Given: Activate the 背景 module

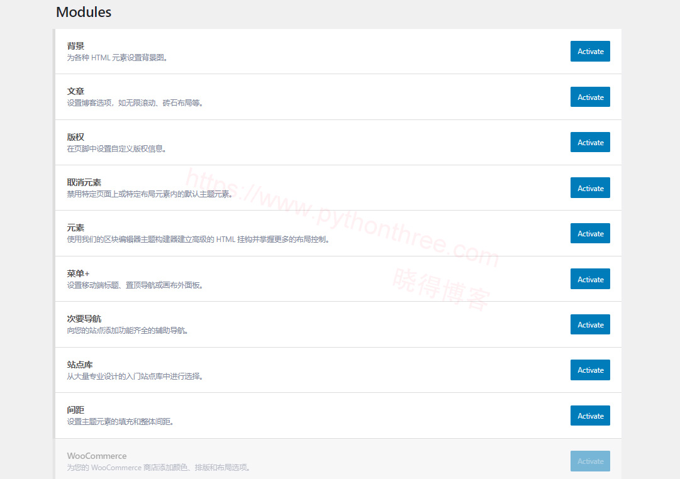Looking at the screenshot, I should point(590,51).
